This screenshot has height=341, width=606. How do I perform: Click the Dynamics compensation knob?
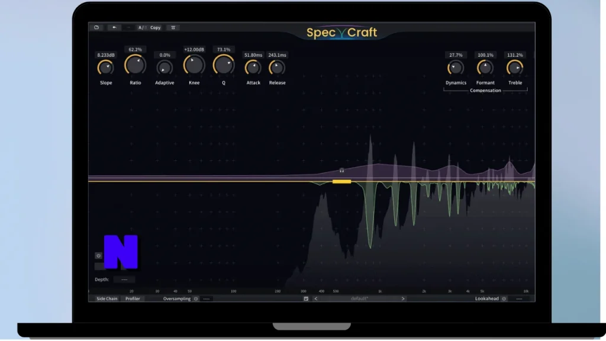point(456,67)
